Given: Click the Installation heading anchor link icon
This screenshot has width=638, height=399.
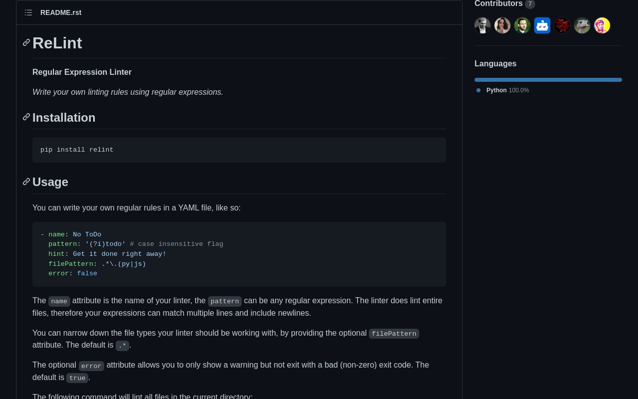Looking at the screenshot, I should pos(26,117).
